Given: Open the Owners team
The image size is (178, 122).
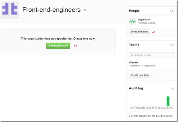Looking at the screenshot, I should click(x=133, y=62).
